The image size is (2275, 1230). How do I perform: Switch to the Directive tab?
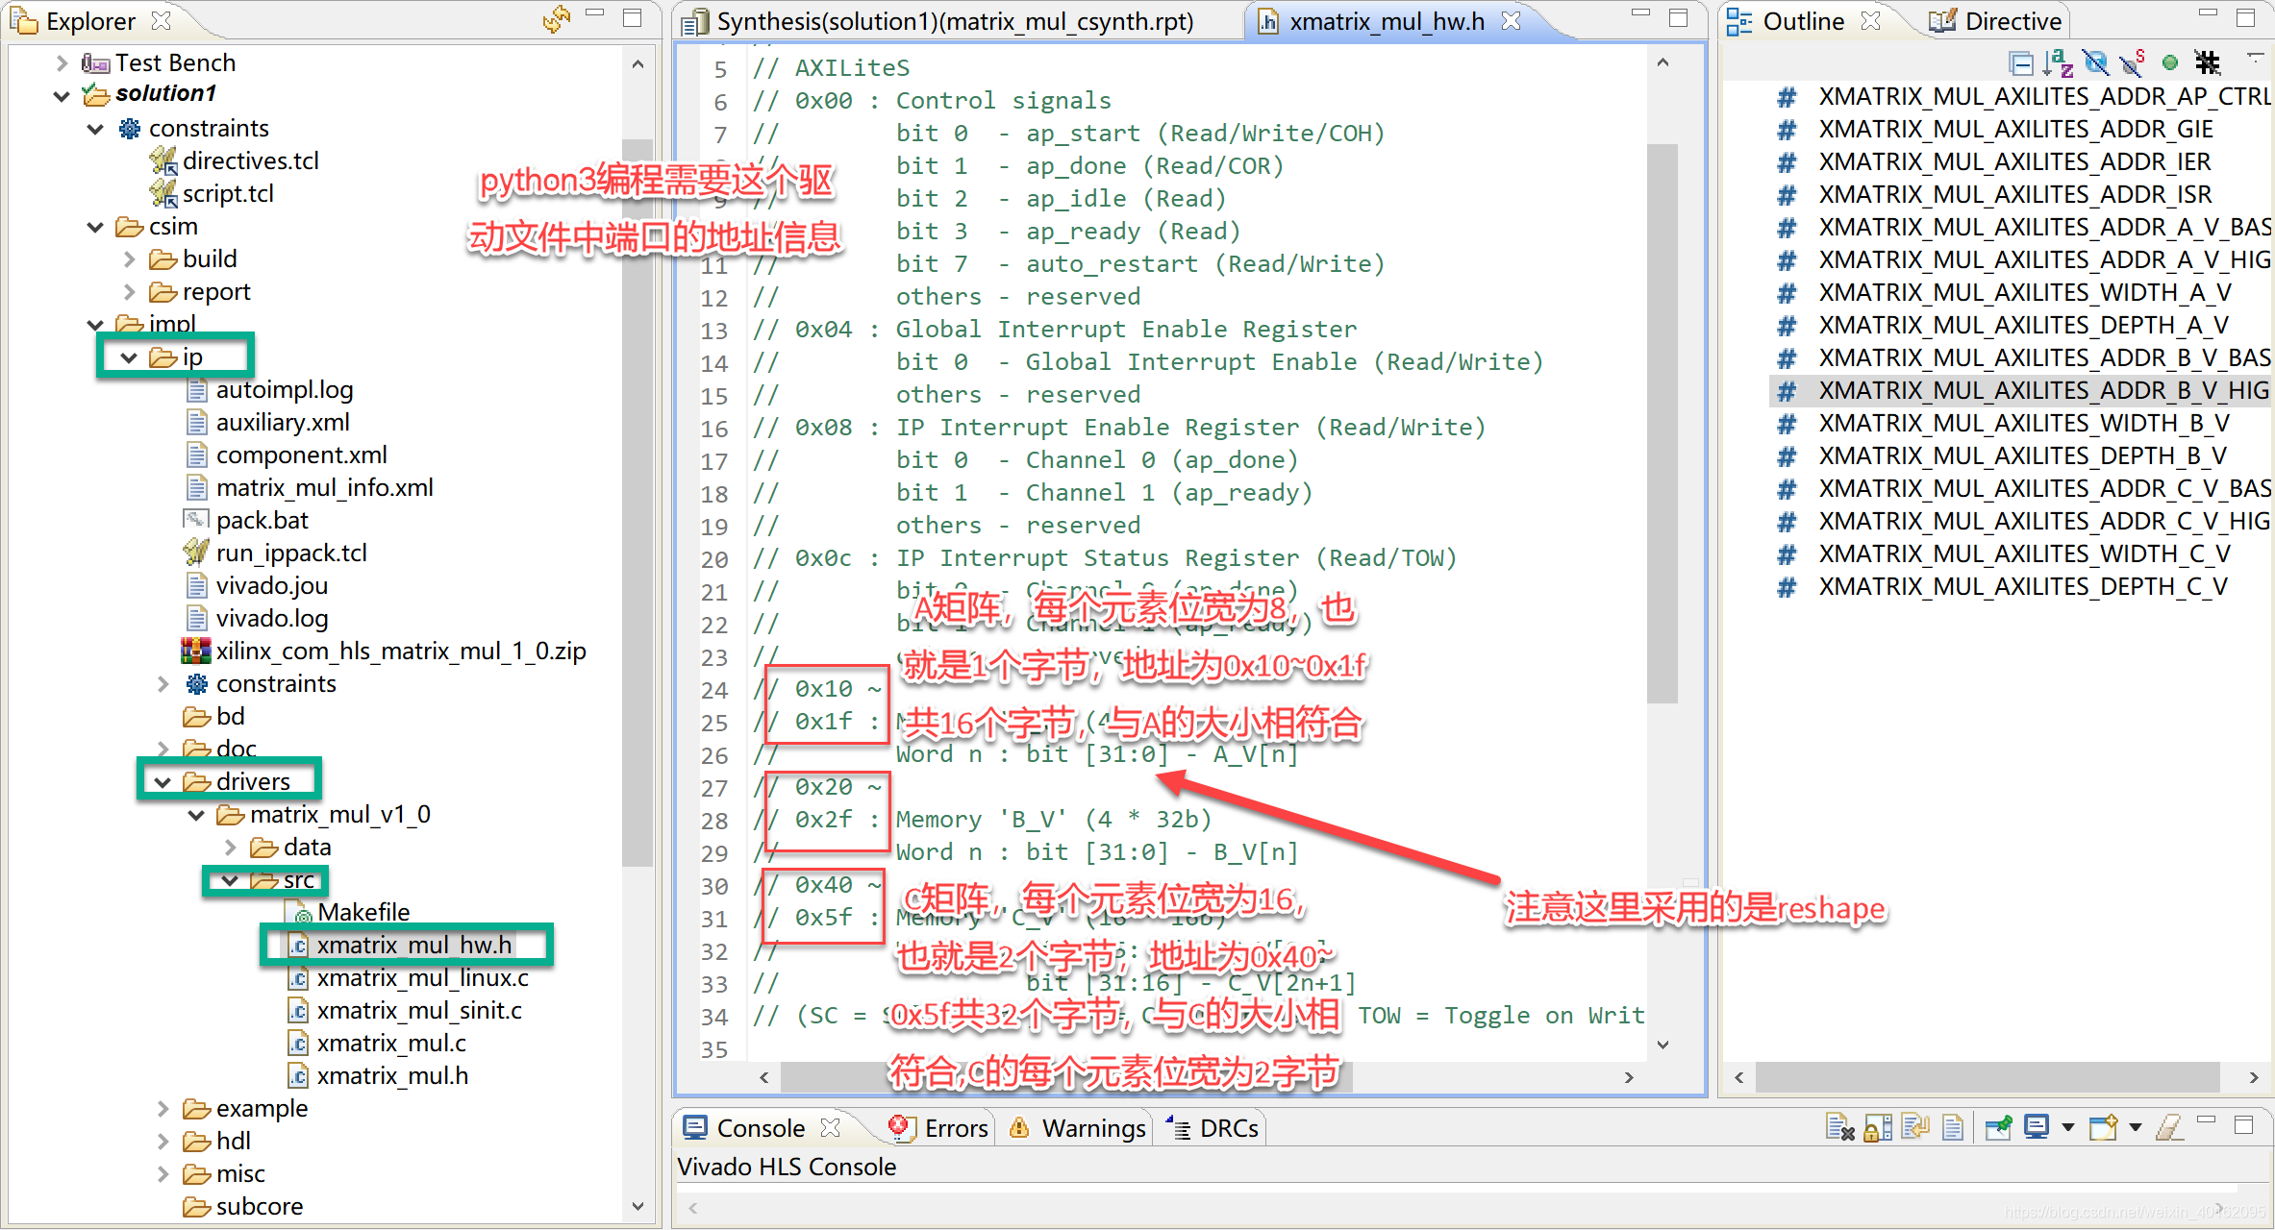click(x=1995, y=21)
